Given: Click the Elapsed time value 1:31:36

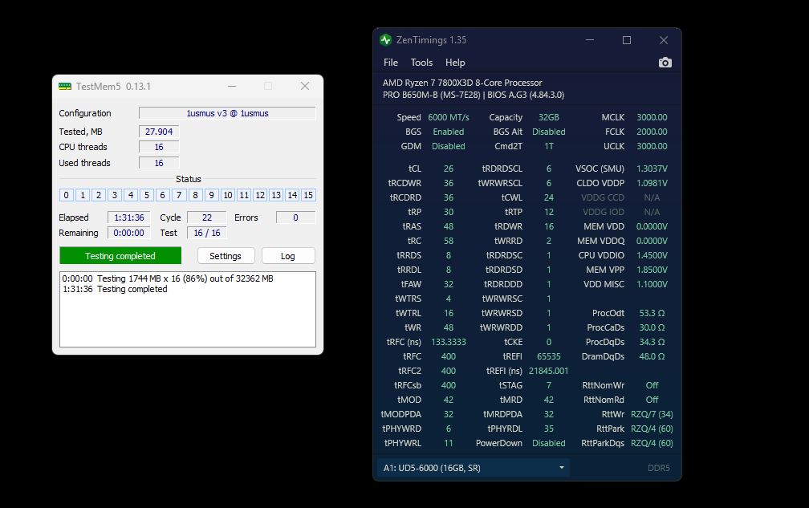Looking at the screenshot, I should [129, 217].
